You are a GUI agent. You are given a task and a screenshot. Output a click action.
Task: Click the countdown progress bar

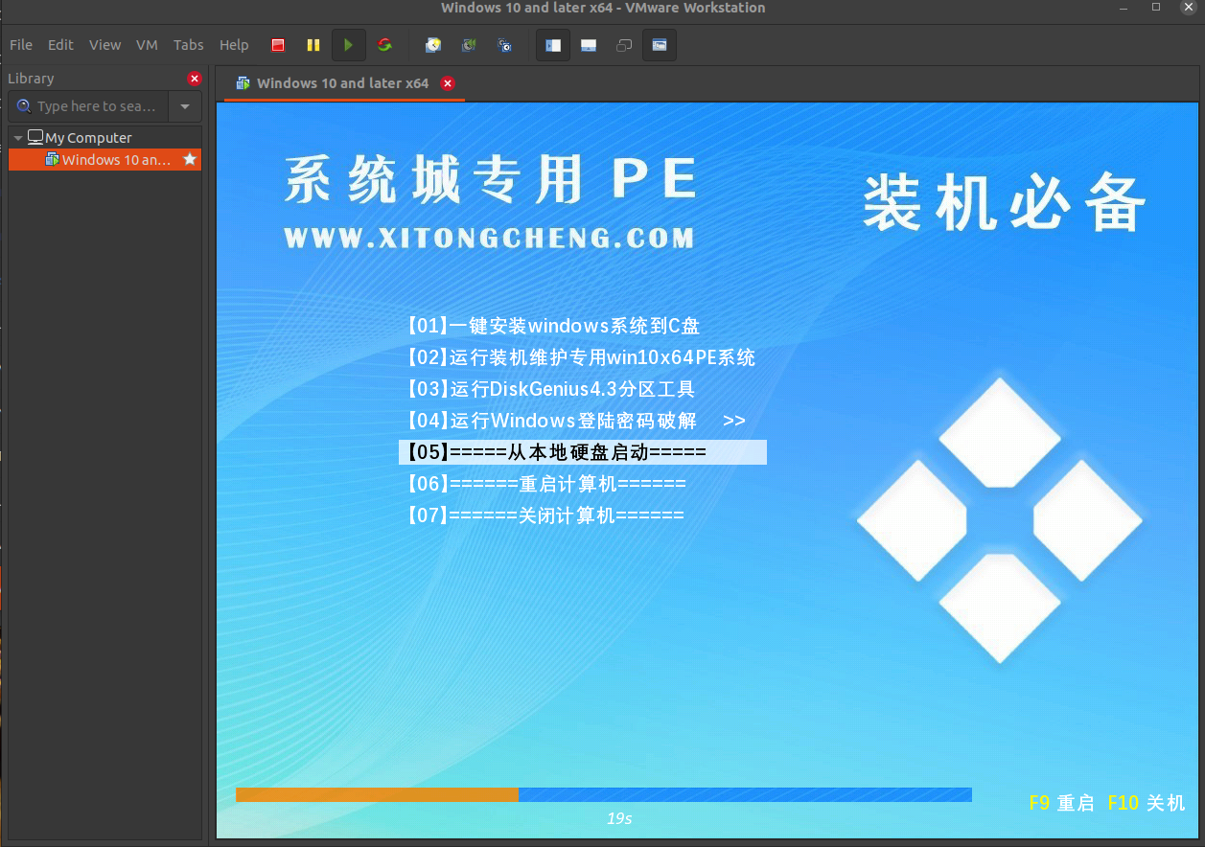click(x=604, y=794)
